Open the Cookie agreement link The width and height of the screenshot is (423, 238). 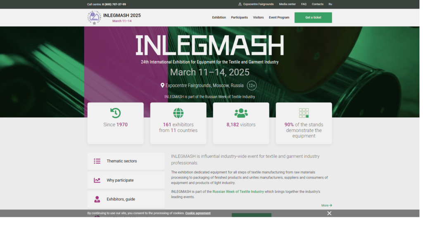tap(198, 213)
